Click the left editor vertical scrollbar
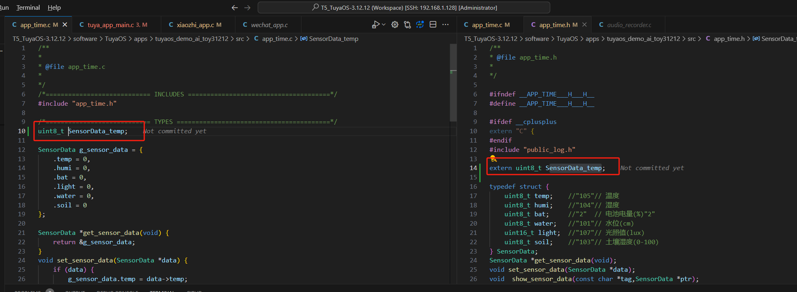Screen dimensions: 797x292 click(x=453, y=83)
